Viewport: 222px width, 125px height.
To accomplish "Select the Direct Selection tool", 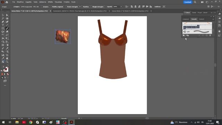I will 7,15.
